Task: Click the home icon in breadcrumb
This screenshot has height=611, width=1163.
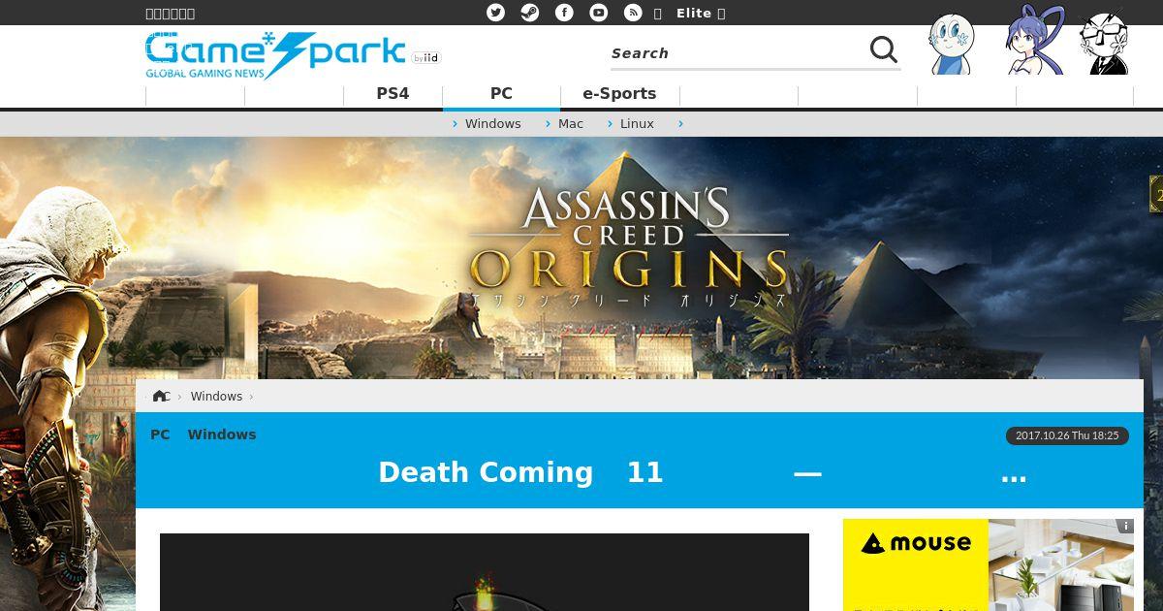Action: point(160,396)
